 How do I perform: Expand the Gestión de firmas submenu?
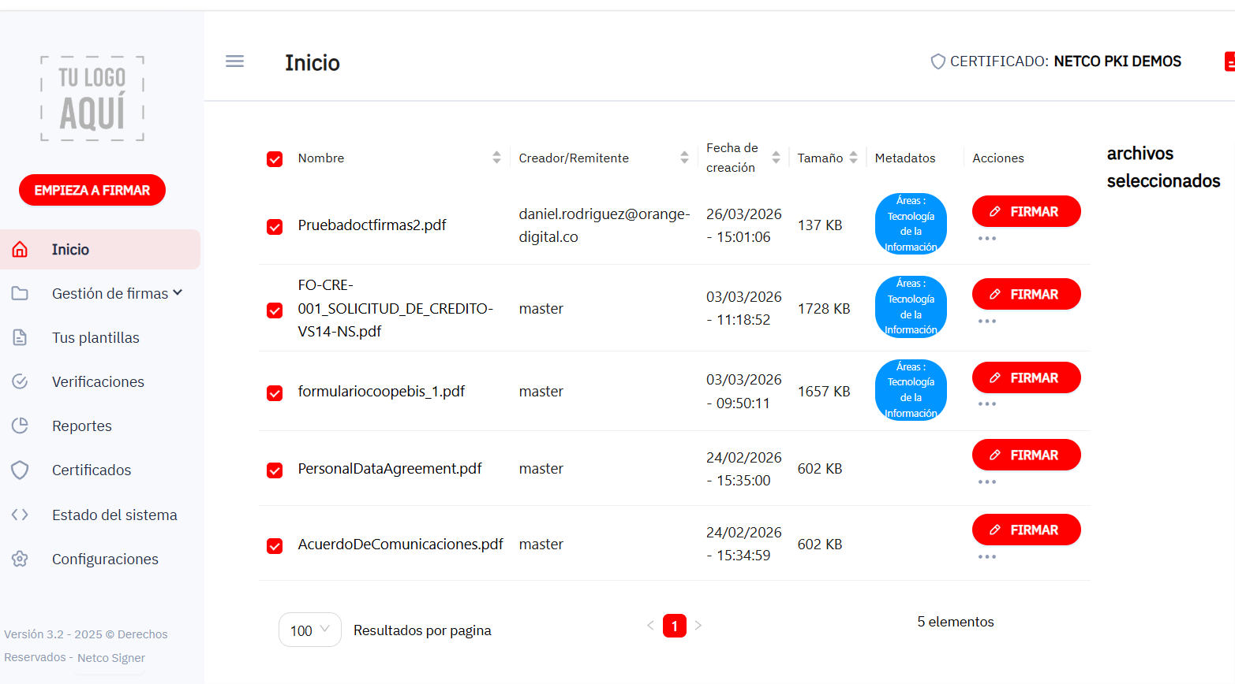coord(178,293)
